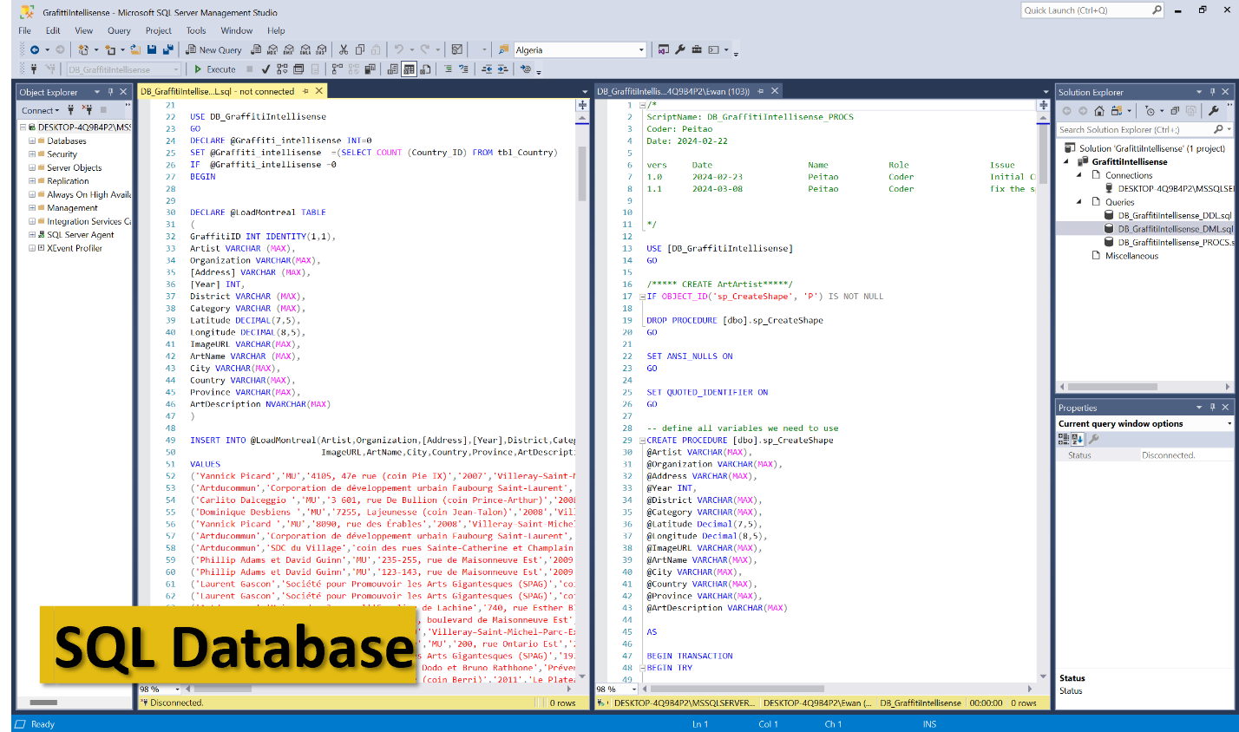Click the Execute query button
This screenshot has width=1239, height=732.
click(x=215, y=69)
